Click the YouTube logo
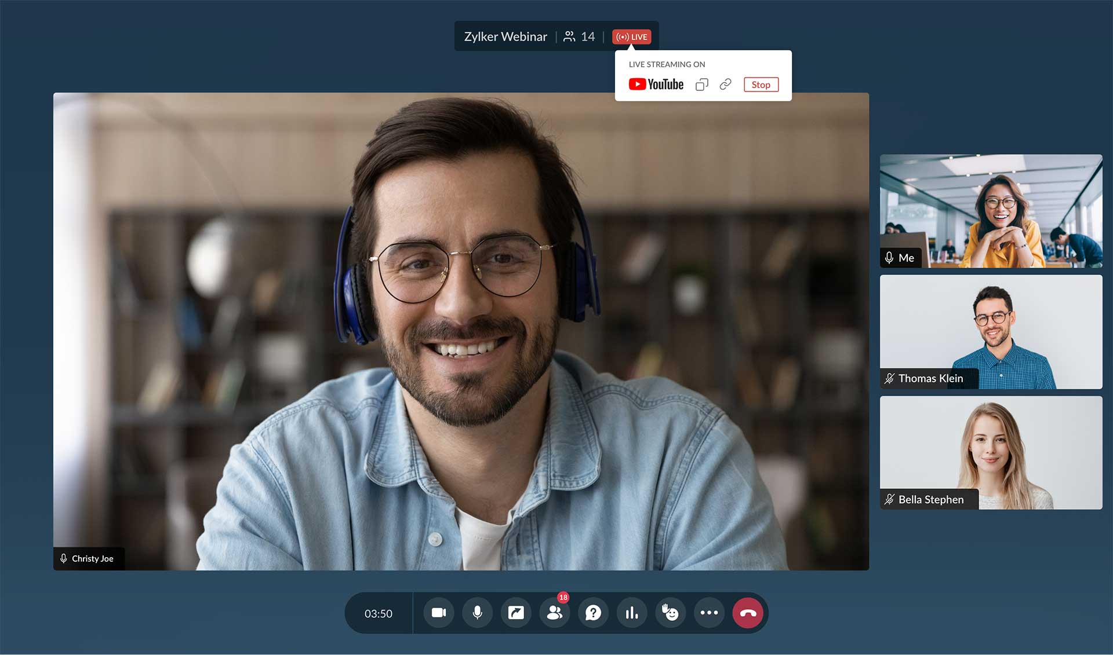Screen dimensions: 1113x655 pyautogui.click(x=656, y=85)
